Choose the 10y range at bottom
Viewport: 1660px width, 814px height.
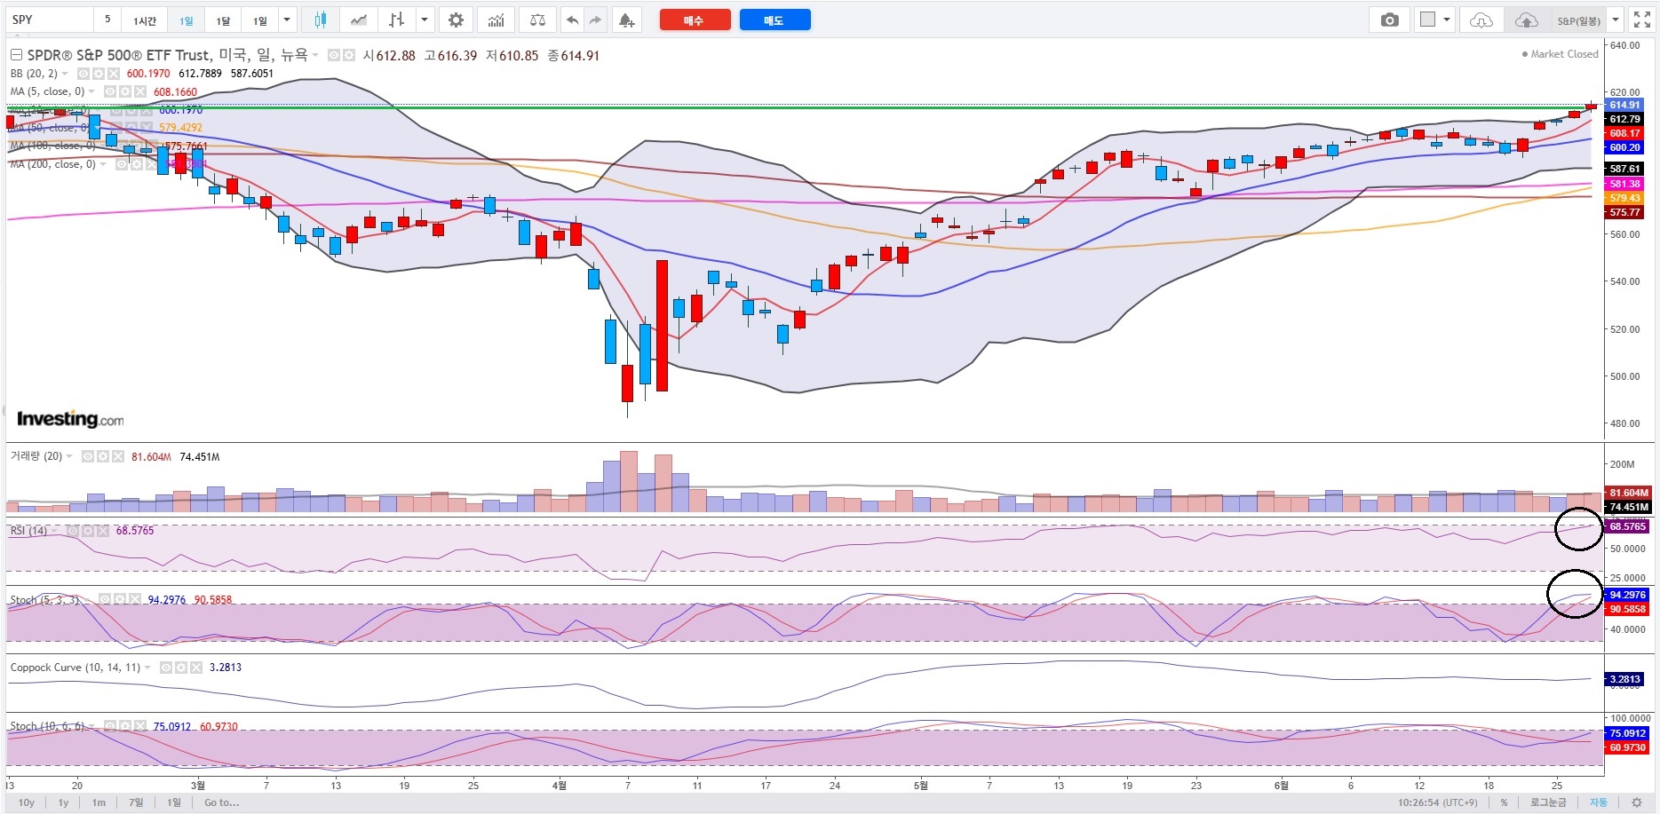[27, 802]
